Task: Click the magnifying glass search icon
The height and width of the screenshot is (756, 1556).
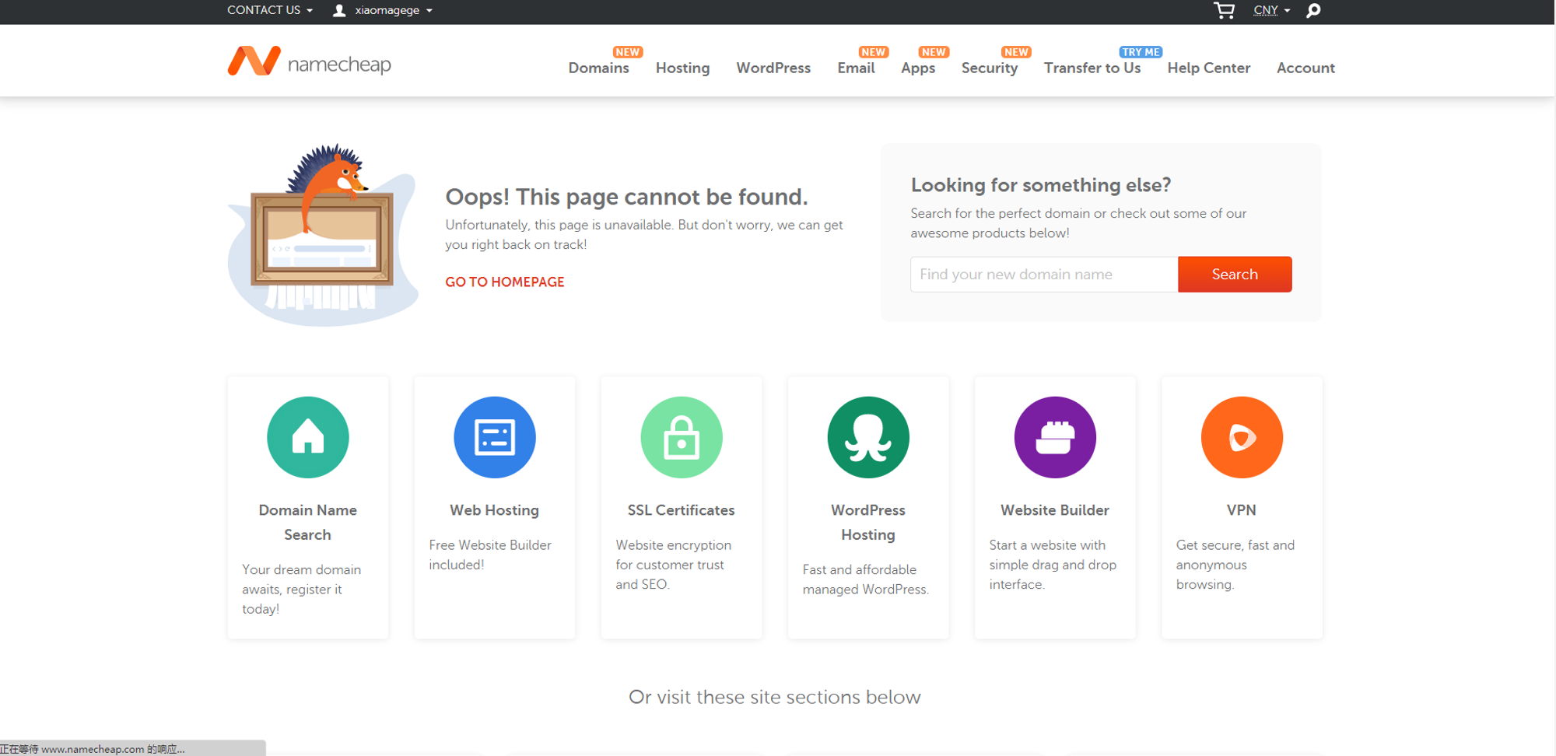Action: coord(1313,10)
